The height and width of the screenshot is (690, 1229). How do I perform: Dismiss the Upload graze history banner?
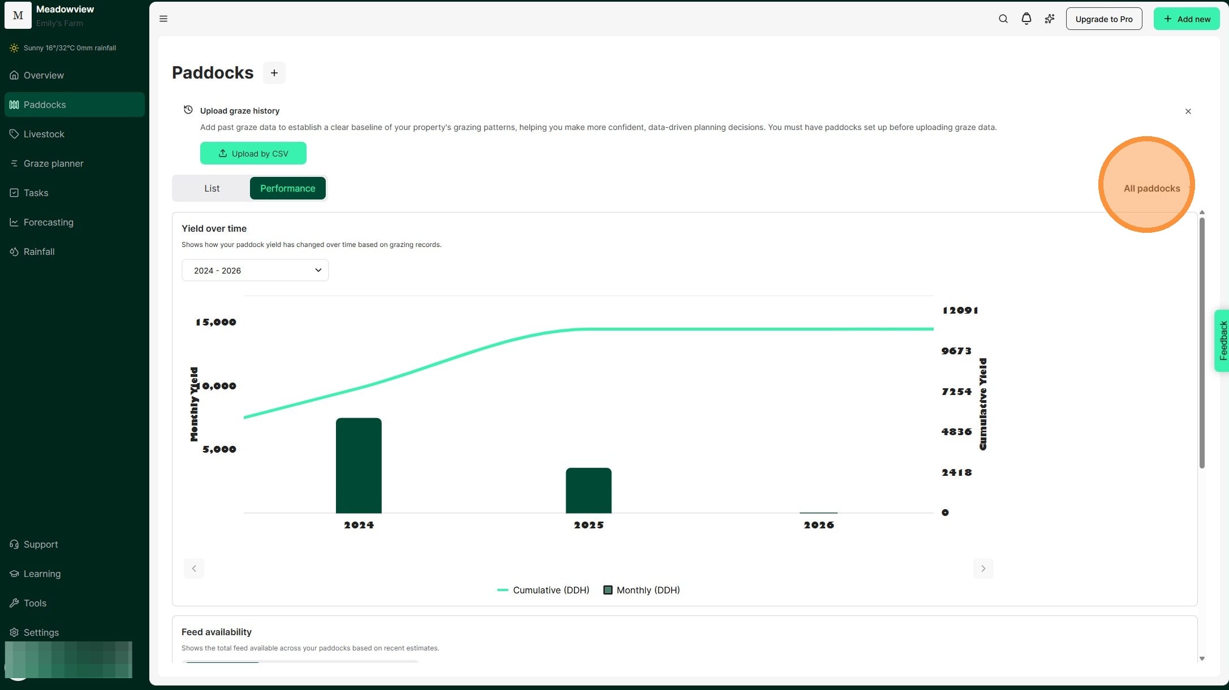point(1188,111)
